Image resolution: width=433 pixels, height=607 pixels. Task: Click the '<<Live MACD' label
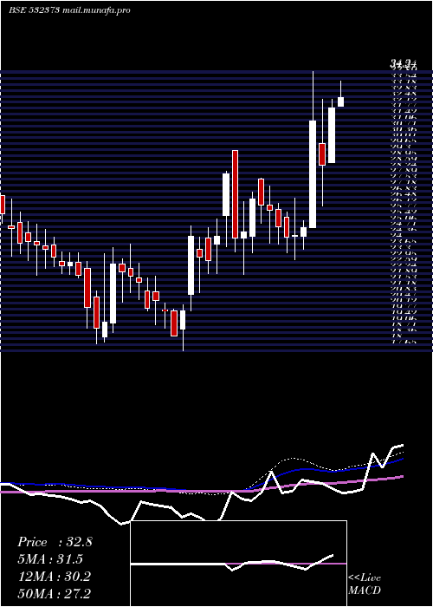click(365, 584)
